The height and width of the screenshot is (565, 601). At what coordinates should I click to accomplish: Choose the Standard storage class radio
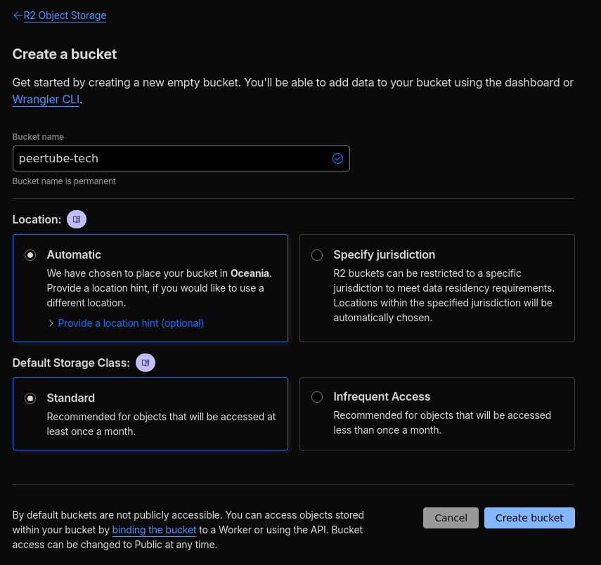point(30,398)
